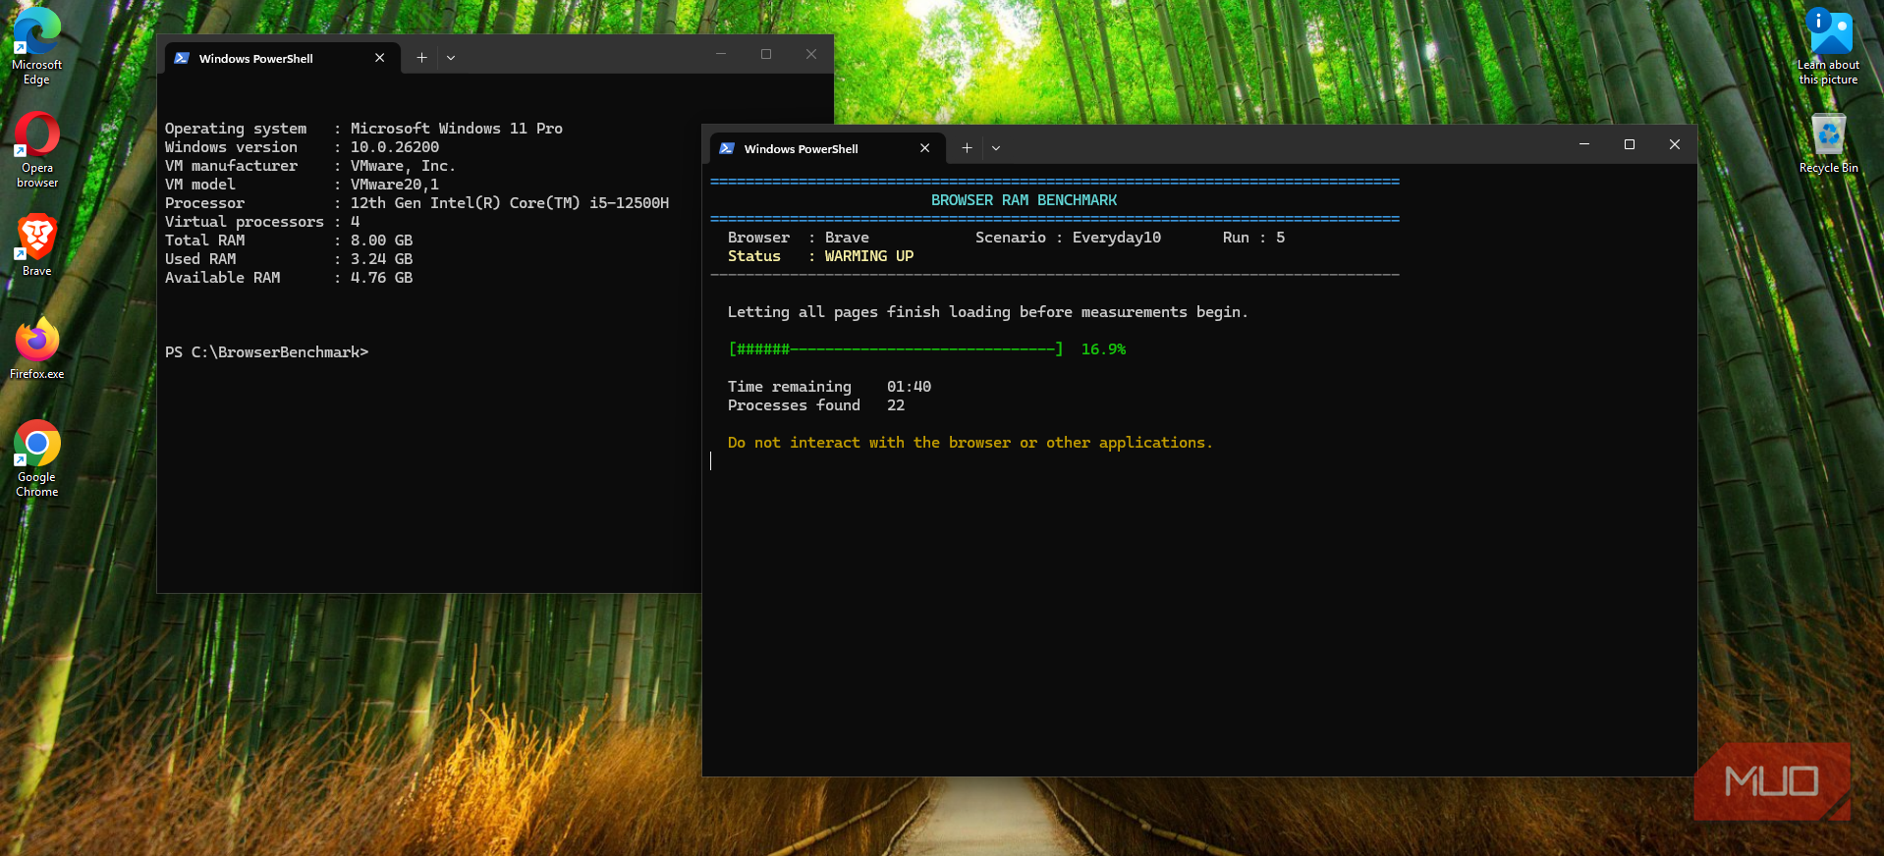This screenshot has width=1884, height=856.
Task: Click the 'Scenario : Everyday10' text
Action: (x=1068, y=238)
